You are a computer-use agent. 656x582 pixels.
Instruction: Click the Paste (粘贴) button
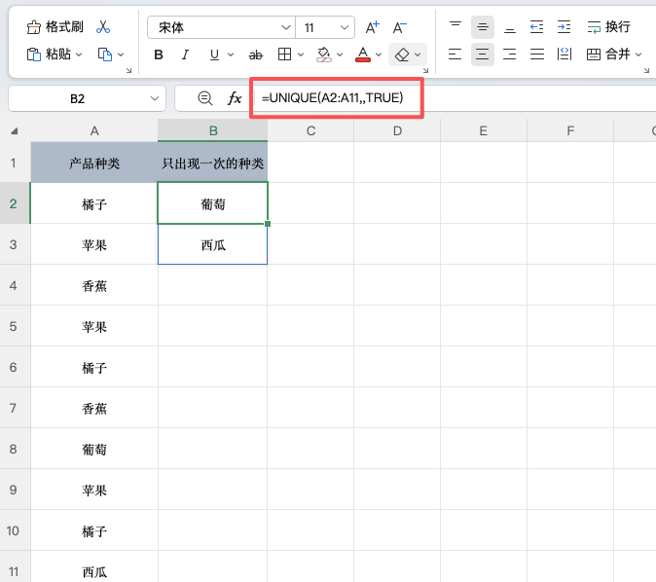tap(49, 55)
